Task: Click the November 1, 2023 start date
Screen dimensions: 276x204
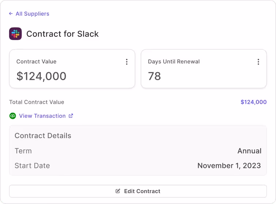Action: 229,166
